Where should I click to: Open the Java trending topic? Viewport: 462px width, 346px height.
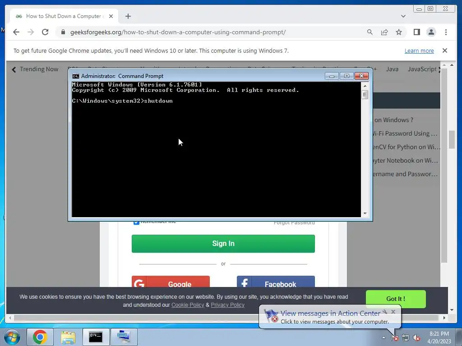click(x=392, y=69)
